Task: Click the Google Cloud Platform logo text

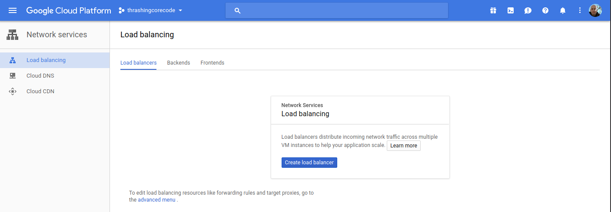Action: point(69,10)
